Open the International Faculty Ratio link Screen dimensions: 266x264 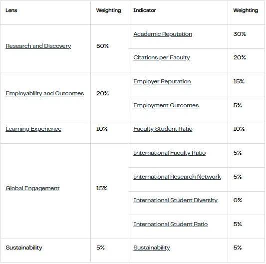coord(170,153)
